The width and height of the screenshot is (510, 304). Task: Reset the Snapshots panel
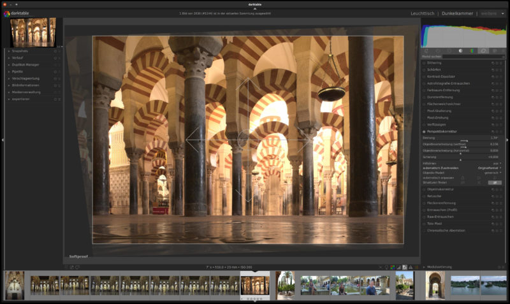point(55,51)
